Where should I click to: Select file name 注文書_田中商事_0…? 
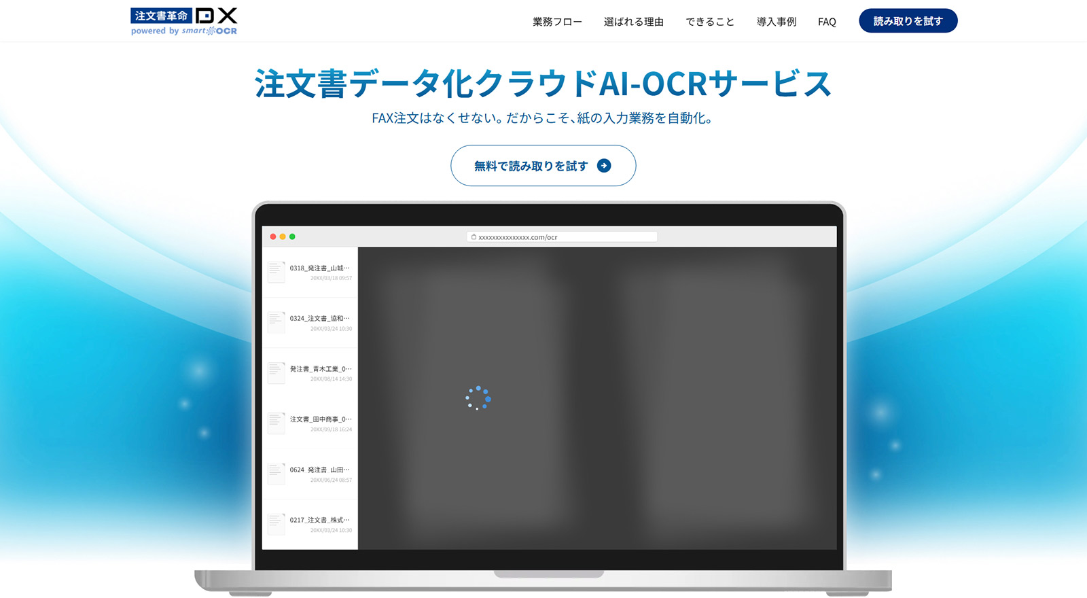[x=321, y=419]
